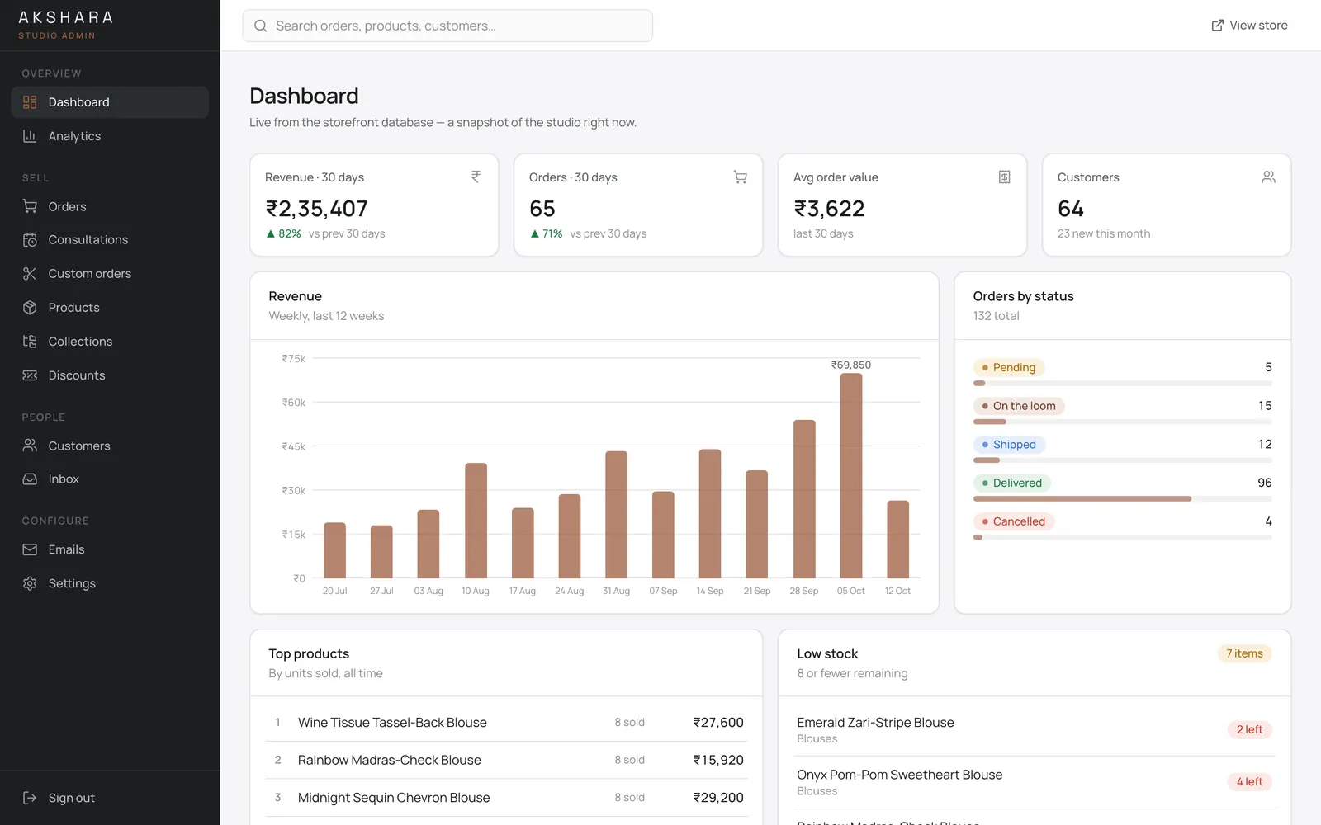Open Custom orders from sidebar
1321x825 pixels.
coord(110,274)
